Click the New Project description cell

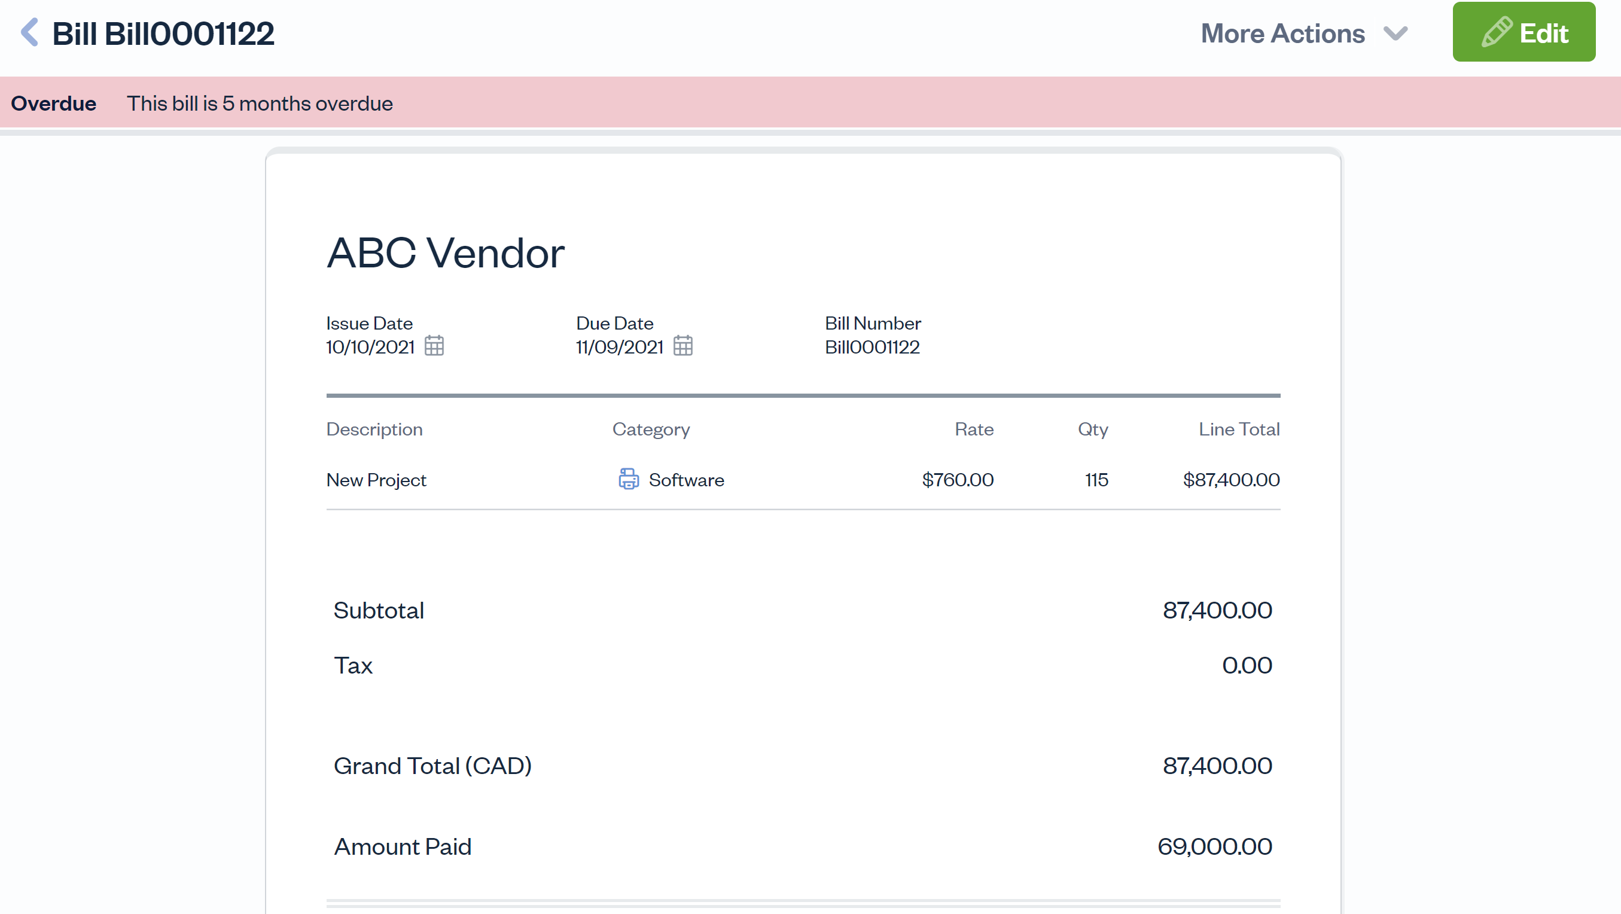click(x=376, y=480)
